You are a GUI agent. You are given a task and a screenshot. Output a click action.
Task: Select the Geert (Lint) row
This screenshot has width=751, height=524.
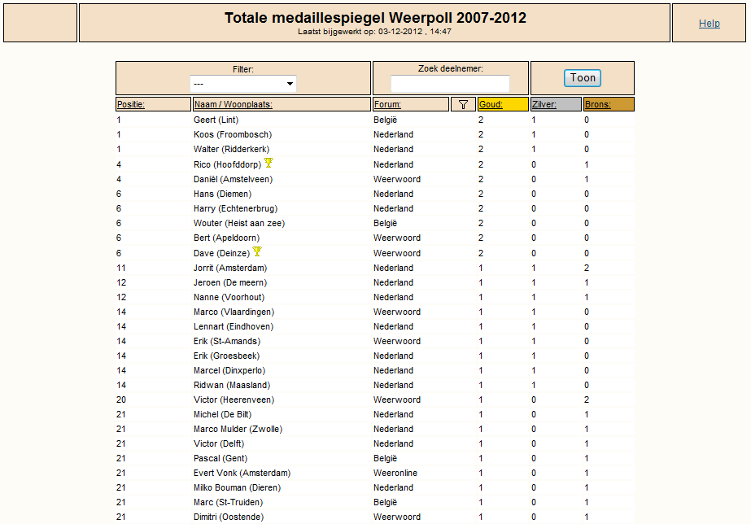coord(375,120)
